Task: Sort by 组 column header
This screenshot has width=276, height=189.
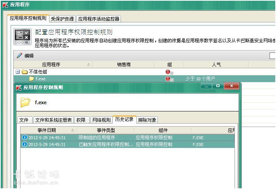Action: (x=169, y=65)
